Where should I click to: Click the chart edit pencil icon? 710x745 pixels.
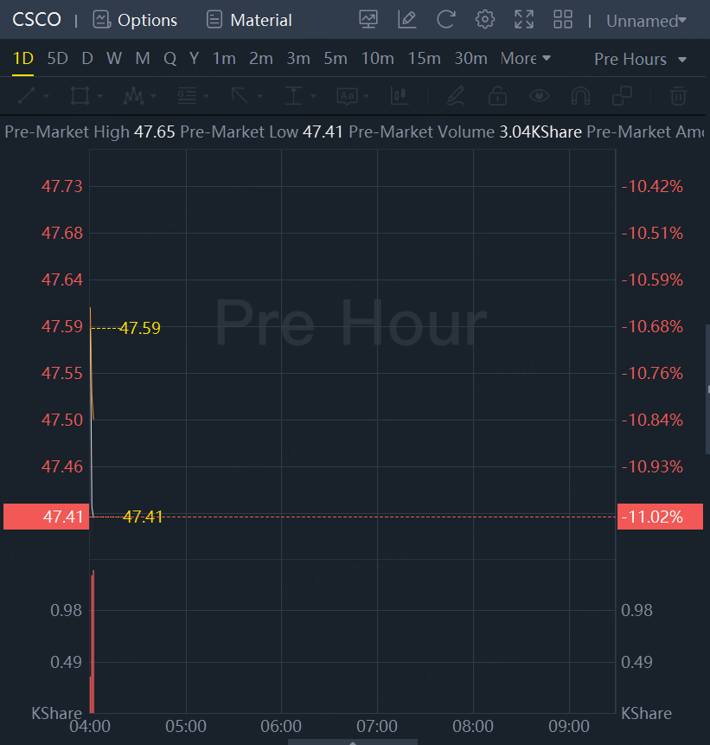pos(406,20)
